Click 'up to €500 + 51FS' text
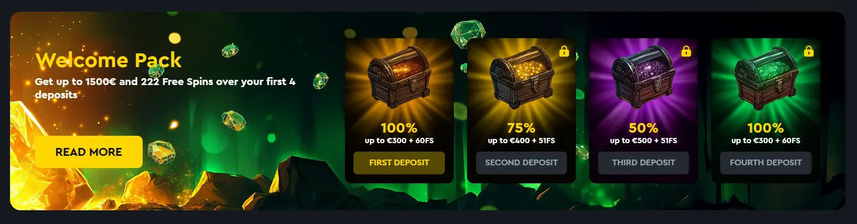 pos(644,141)
